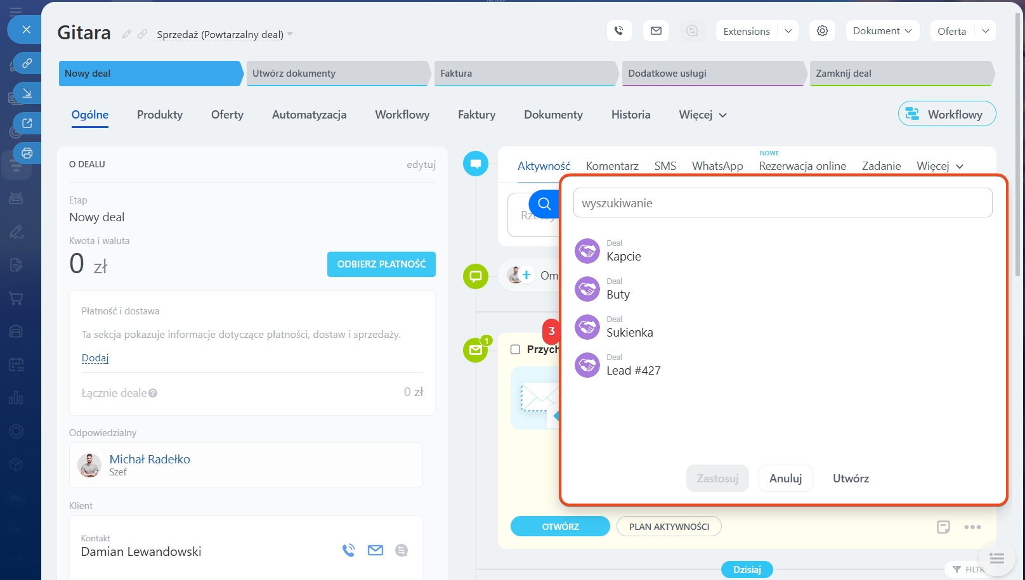Expand the Oferta dropdown arrow
This screenshot has width=1025, height=580.
986,30
